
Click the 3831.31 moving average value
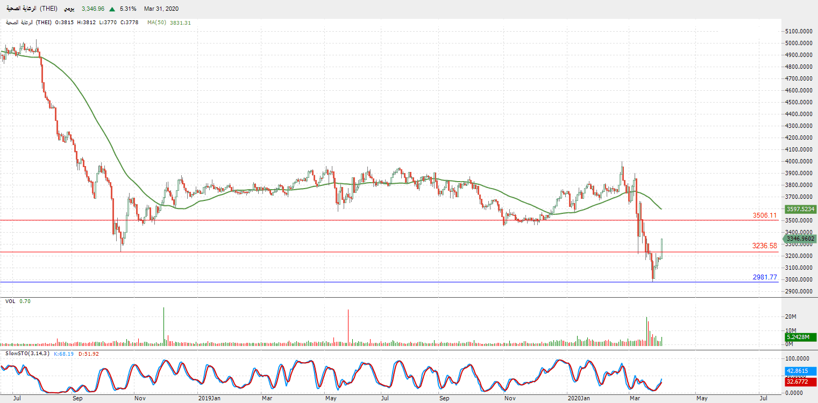click(x=180, y=23)
